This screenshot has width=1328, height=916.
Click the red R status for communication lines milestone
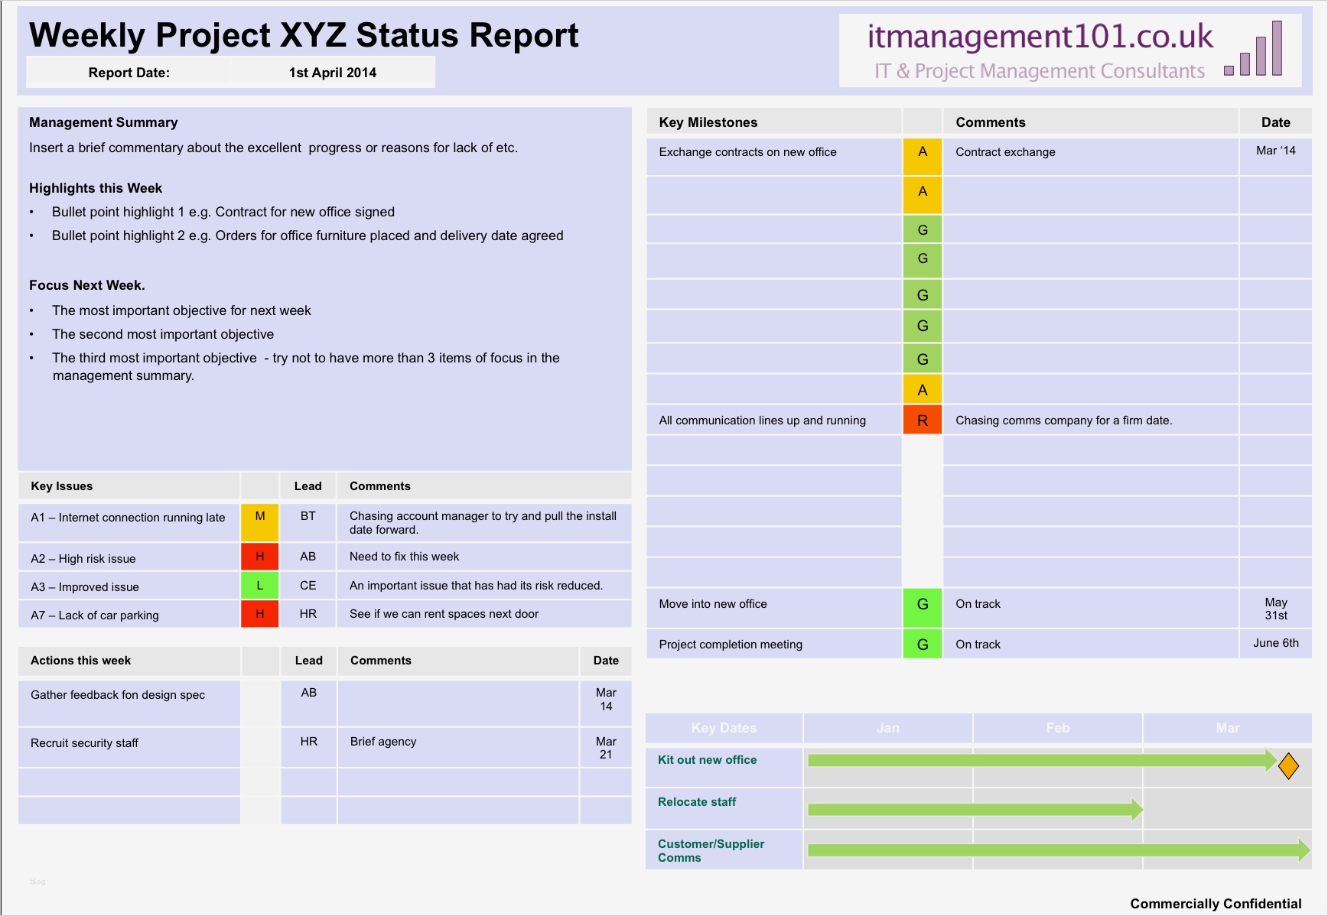(923, 420)
